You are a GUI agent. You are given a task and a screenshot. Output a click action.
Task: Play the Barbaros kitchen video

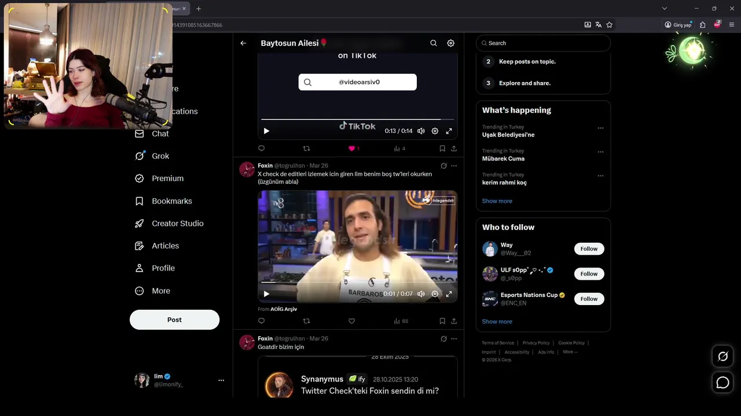tap(266, 294)
